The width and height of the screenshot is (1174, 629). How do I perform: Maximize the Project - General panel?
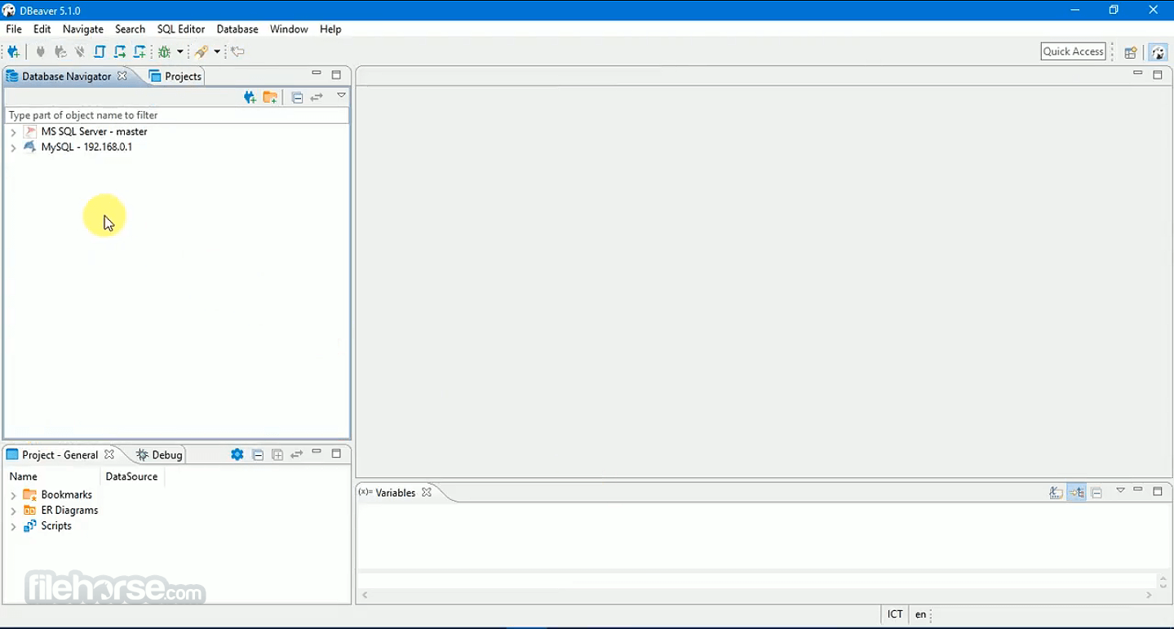(336, 453)
